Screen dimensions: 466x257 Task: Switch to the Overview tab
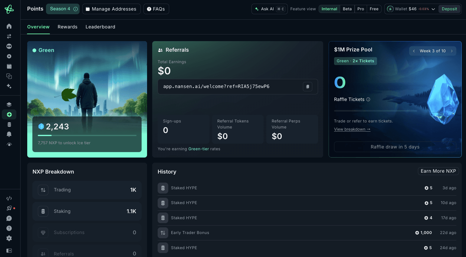point(38,27)
